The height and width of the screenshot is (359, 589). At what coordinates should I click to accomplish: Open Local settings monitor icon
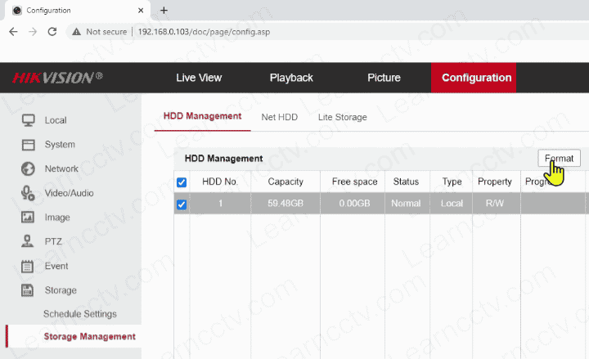tap(28, 120)
